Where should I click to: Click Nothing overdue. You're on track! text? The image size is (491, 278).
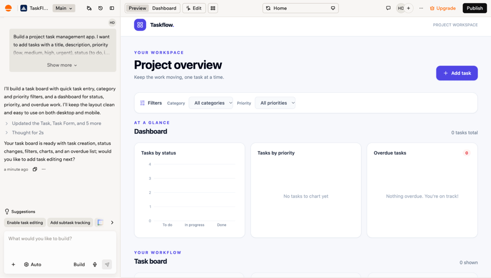[x=422, y=196]
